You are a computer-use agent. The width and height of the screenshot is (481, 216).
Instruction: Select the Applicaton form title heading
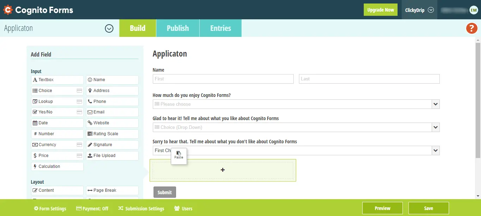click(x=170, y=54)
